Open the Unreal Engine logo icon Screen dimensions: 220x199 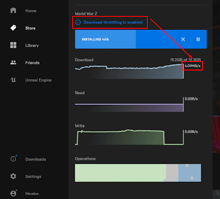[x=13, y=80]
